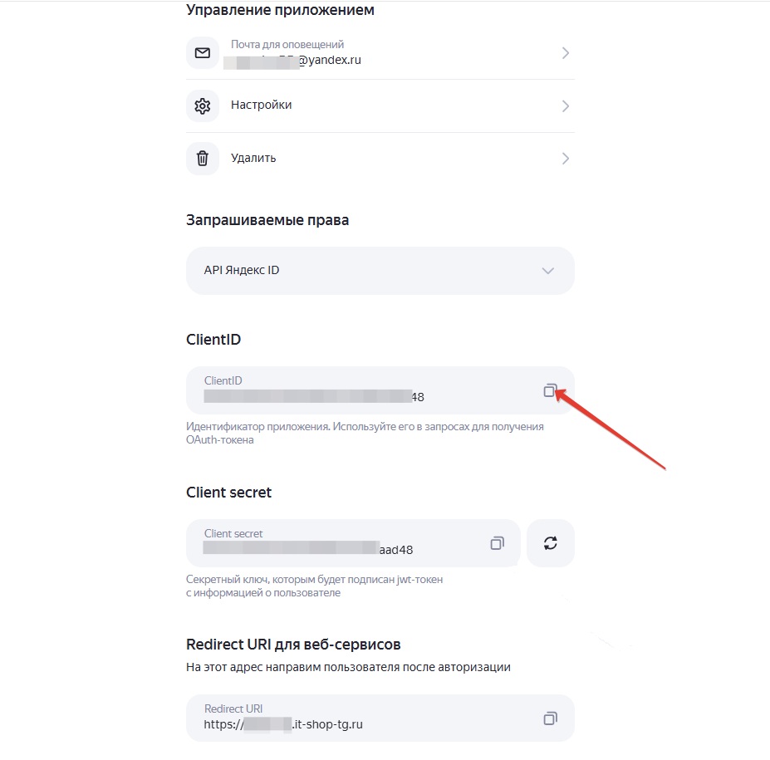770x760 pixels.
Task: Open the chevron beside Удалить
Action: coord(565,159)
